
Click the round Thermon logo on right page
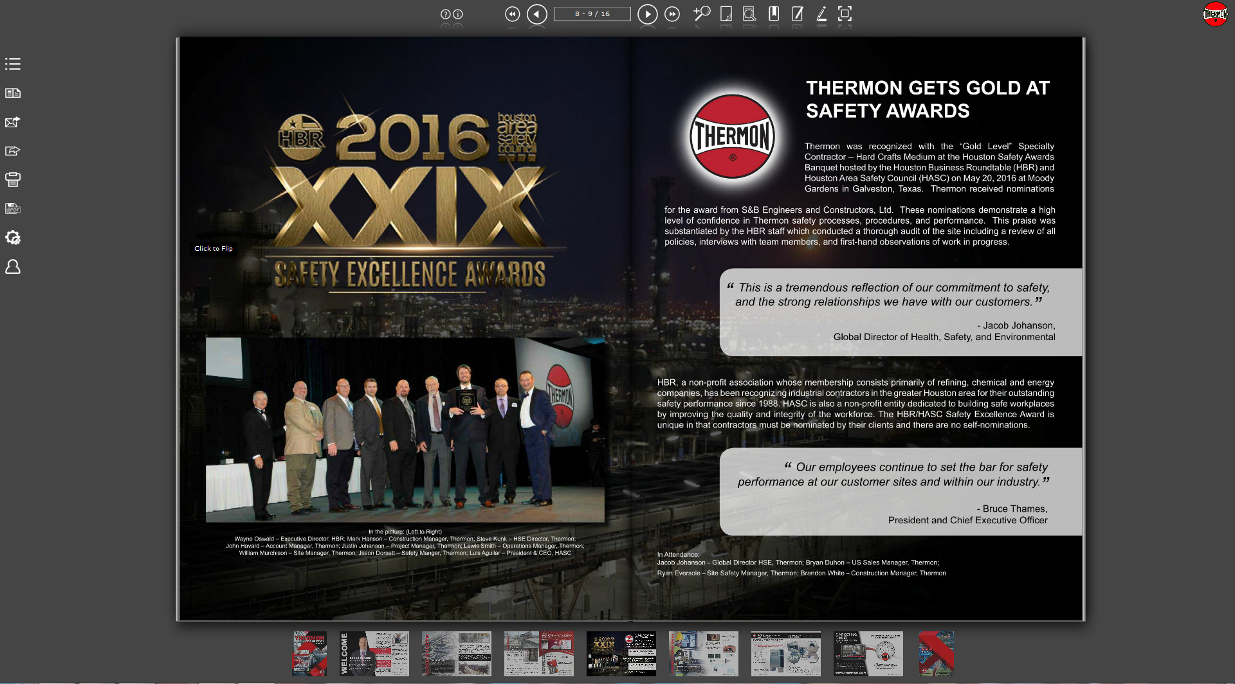click(733, 136)
